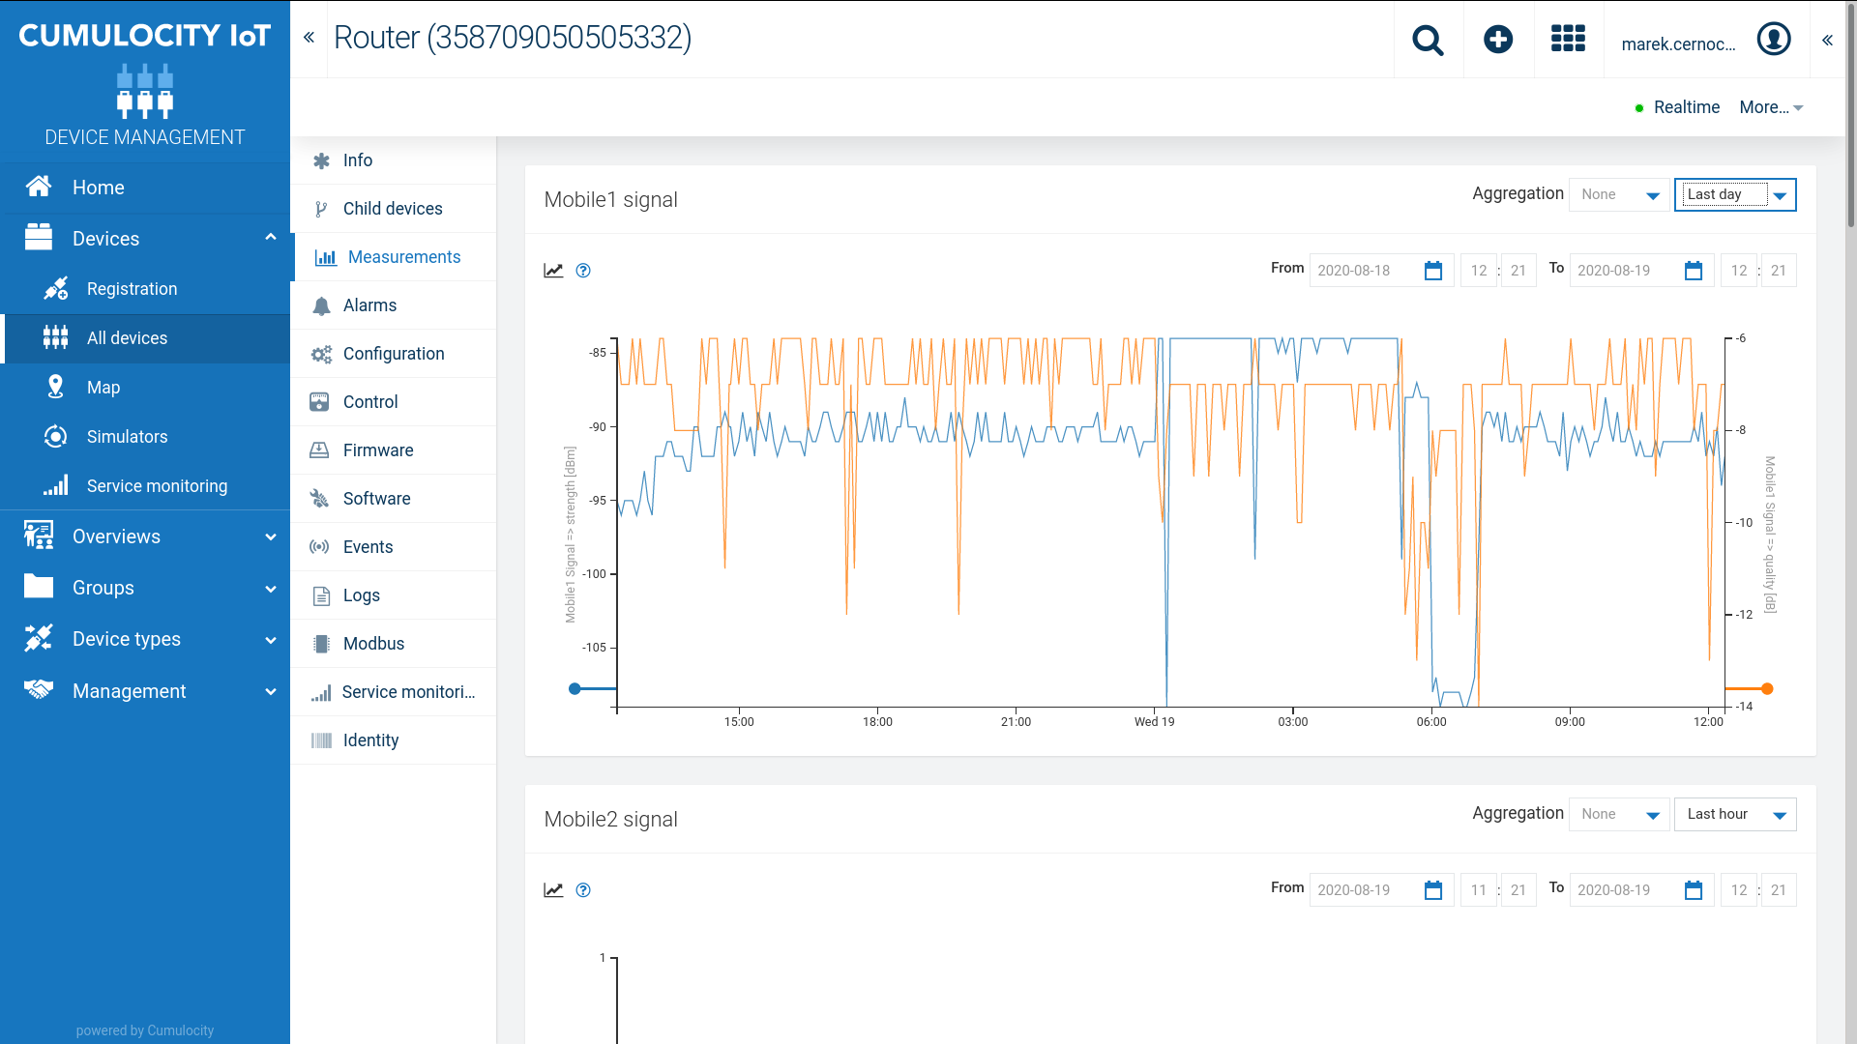1857x1044 pixels.
Task: Toggle right drawer double-chevron icon
Action: tap(1827, 41)
